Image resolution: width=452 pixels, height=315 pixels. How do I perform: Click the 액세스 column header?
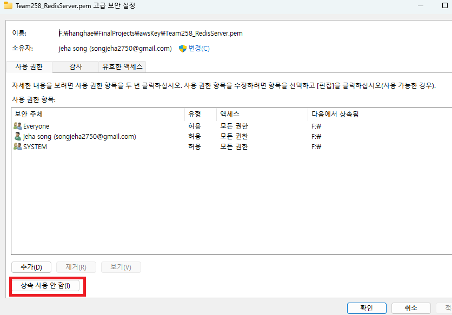point(262,114)
